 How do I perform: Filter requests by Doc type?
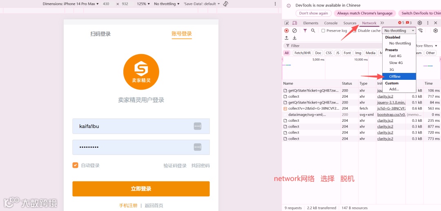point(318,53)
